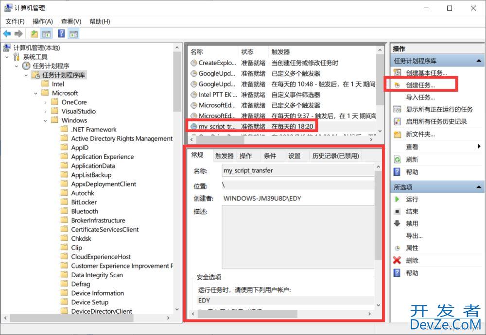Viewport: 486px width, 335px height.
Task: Click the 帮助 icon under 所选项
Action: 397,273
